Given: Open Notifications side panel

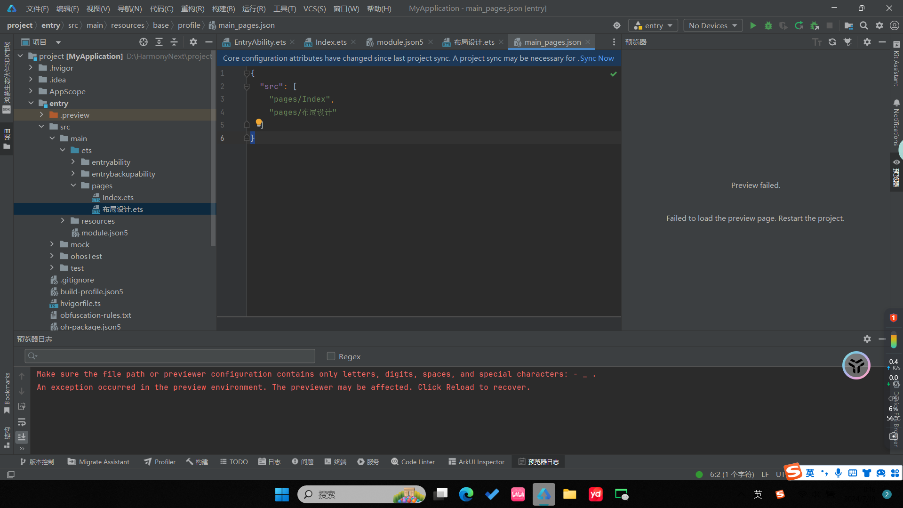Looking at the screenshot, I should point(896,122).
